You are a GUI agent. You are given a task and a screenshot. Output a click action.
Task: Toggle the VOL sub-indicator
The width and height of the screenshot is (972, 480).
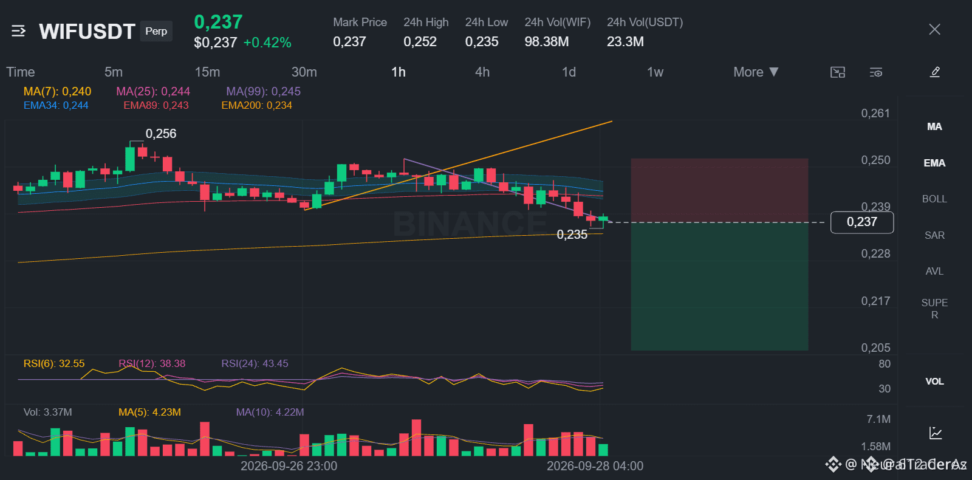(934, 381)
